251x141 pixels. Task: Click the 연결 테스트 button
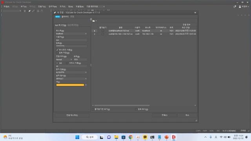72,115
